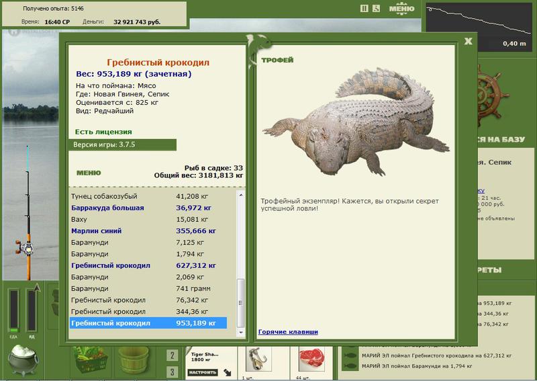Click the Есть лицензия label
This screenshot has width=537, height=381.
pos(103,132)
